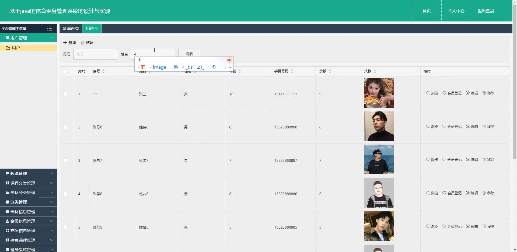Click the trash remove icon for 账号6

click(x=484, y=193)
